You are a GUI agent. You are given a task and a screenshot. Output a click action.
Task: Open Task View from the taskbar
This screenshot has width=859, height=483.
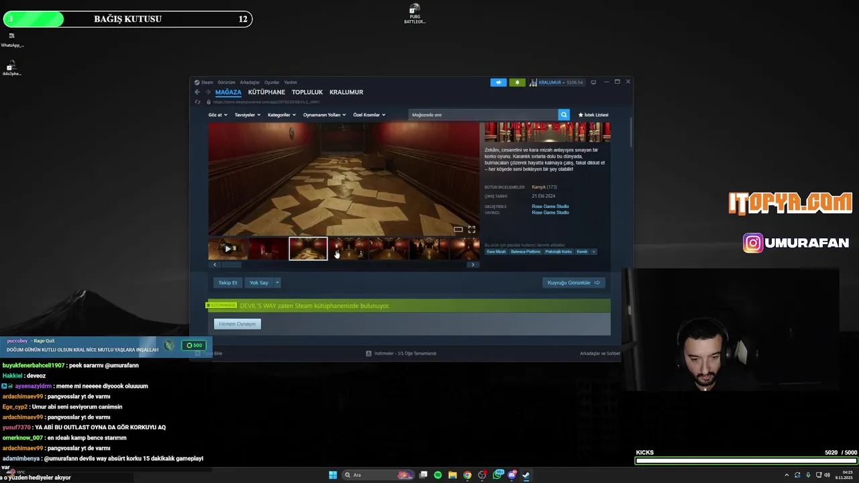tap(423, 475)
